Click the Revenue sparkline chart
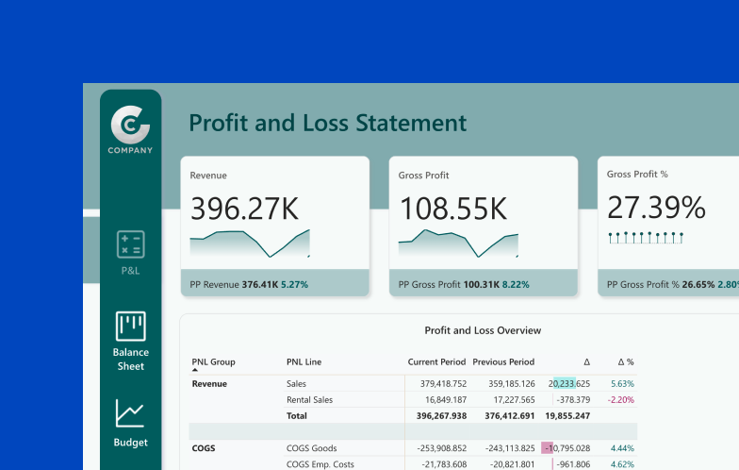This screenshot has height=470, width=739. 249,243
